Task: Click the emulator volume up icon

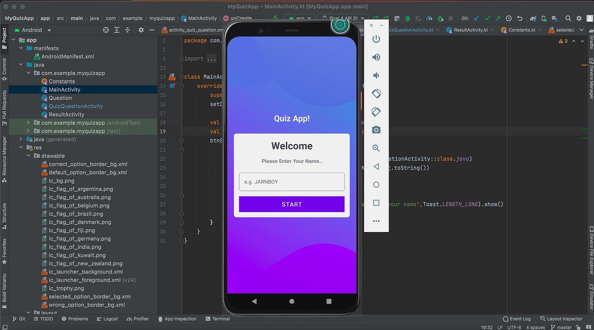Action: tap(376, 57)
